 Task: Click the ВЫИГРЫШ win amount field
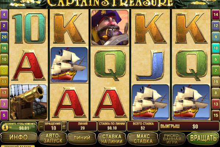click(189, 126)
